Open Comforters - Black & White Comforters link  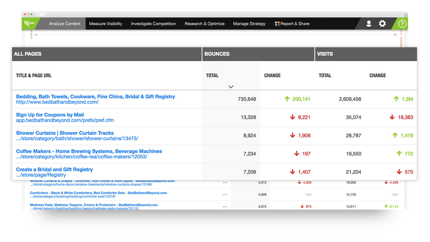point(98,193)
